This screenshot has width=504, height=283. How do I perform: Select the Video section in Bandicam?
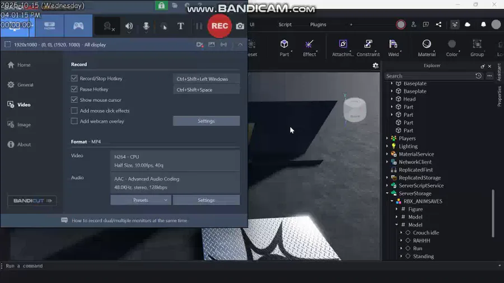click(x=19, y=105)
